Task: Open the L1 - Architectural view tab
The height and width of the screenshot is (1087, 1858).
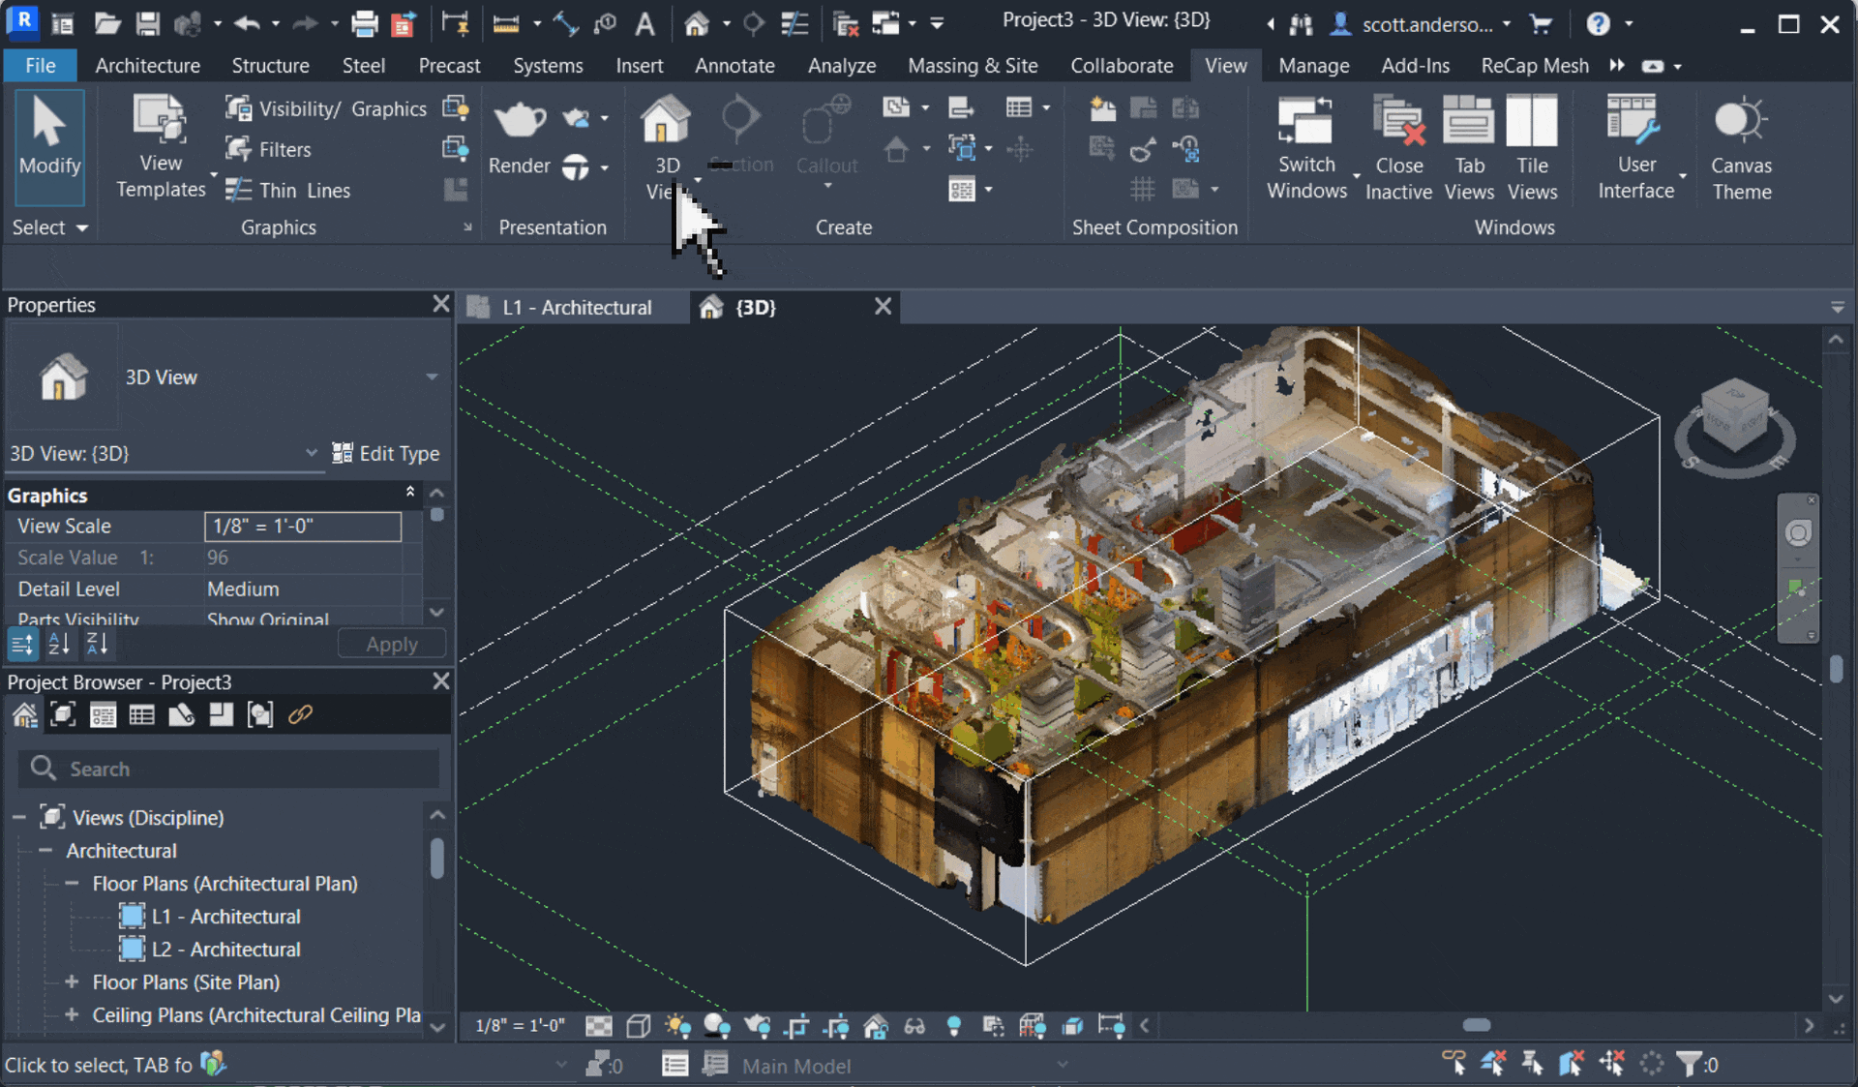Action: (577, 307)
